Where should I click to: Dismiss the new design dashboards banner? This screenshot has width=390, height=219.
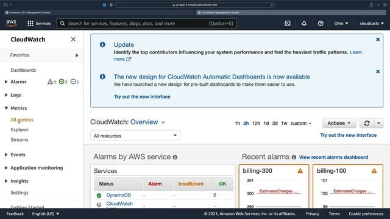tap(378, 72)
